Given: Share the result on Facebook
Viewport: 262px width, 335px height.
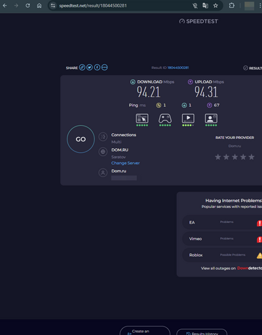Looking at the screenshot, I should (x=97, y=68).
